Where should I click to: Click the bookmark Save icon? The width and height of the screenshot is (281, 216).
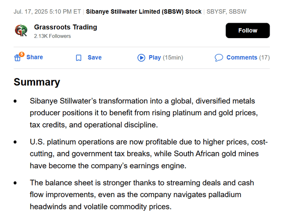pos(79,58)
